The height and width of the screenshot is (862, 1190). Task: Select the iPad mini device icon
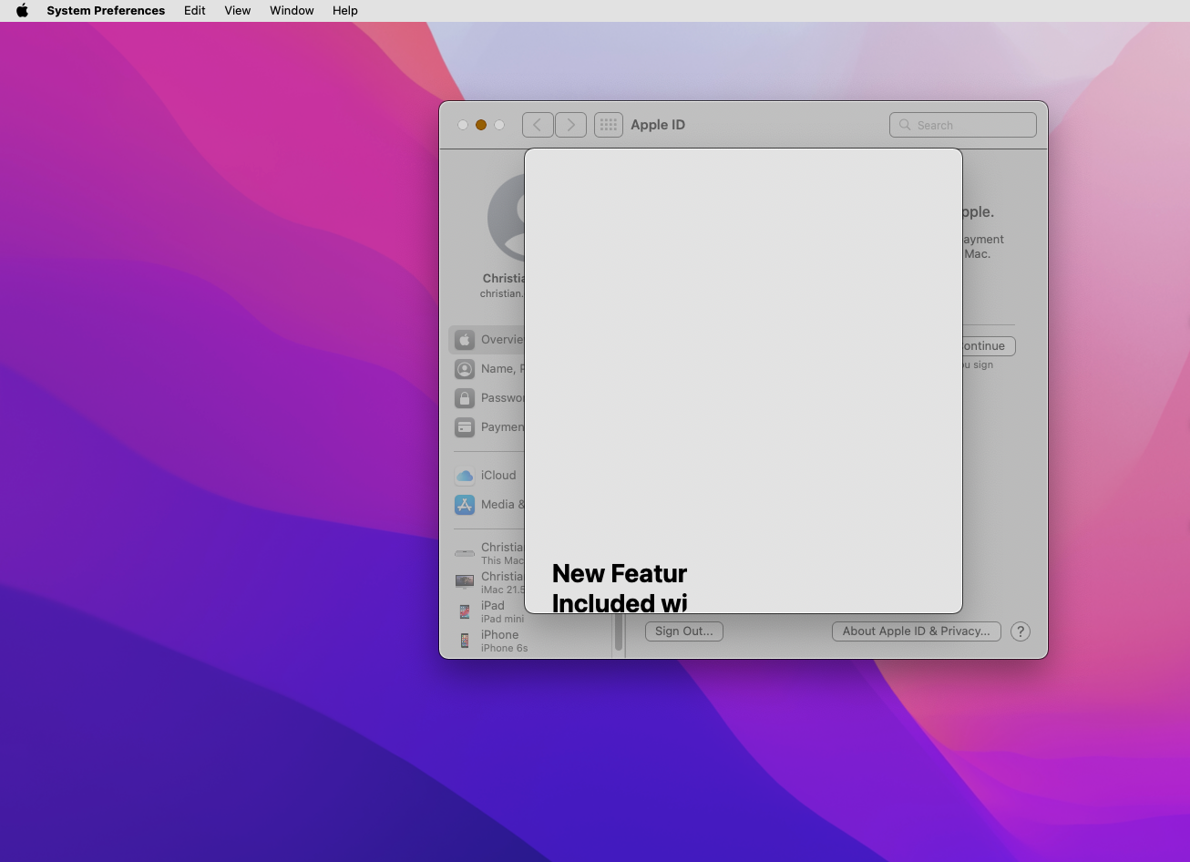click(x=465, y=611)
